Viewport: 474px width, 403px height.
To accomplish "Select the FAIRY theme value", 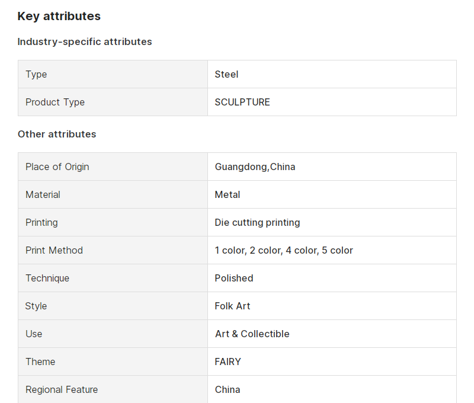I will 228,362.
